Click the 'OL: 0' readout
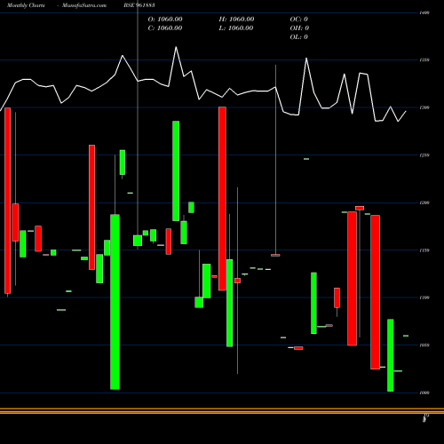Image resolution: width=444 pixels, height=444 pixels. pos(299,37)
